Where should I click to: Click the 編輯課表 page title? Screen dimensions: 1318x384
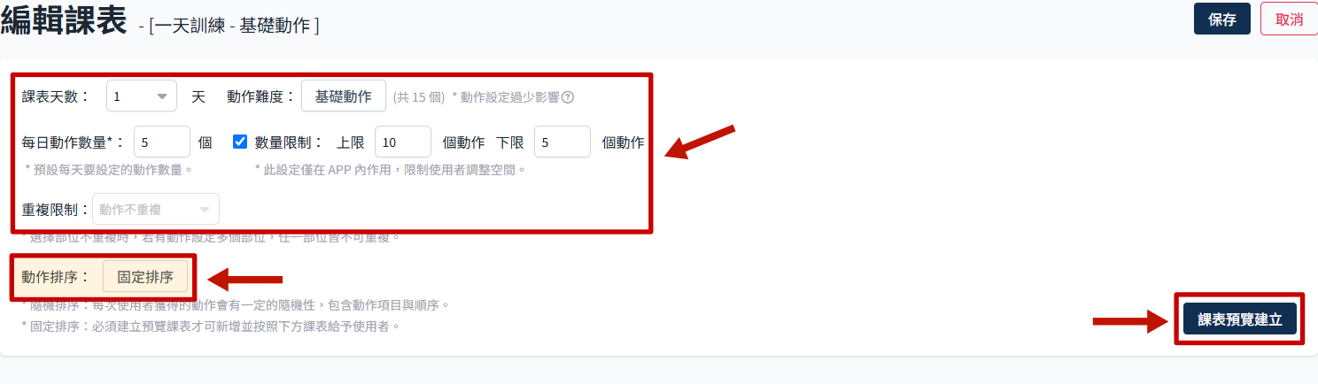point(63,19)
